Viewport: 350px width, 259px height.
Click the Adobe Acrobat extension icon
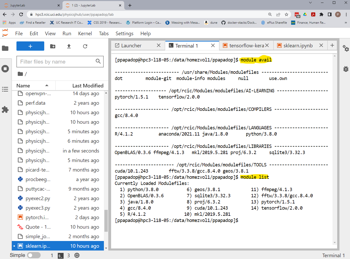(313, 14)
